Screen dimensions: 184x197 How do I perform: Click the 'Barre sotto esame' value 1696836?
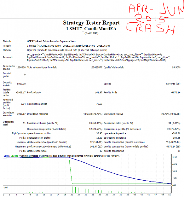(x=21, y=67)
